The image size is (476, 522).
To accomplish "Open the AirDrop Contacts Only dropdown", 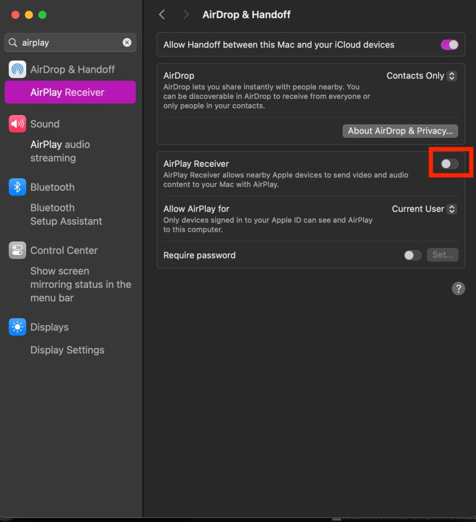I will [421, 76].
